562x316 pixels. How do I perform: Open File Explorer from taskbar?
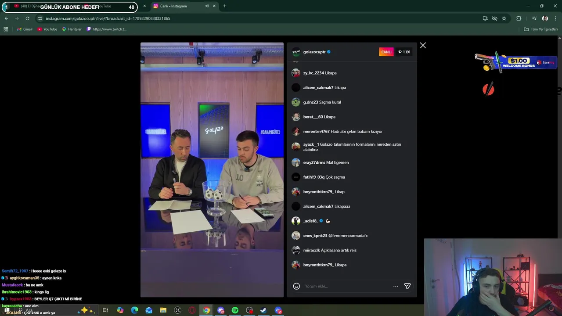click(163, 310)
